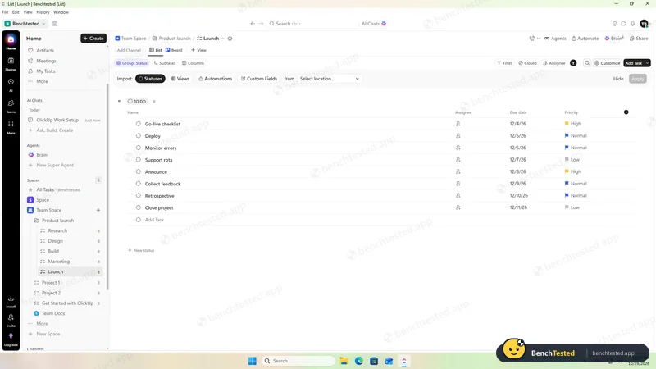Open the search magnifier in the list toolbar
Viewport: 656px width, 369px height.
click(x=587, y=63)
